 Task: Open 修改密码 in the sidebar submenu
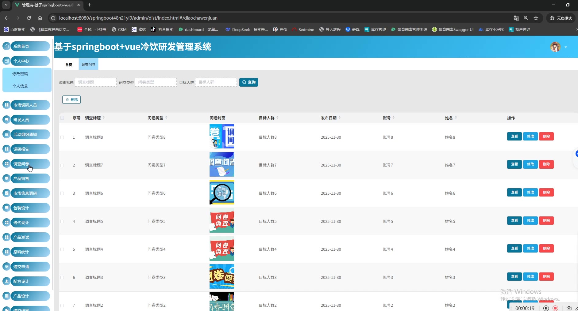(x=20, y=74)
